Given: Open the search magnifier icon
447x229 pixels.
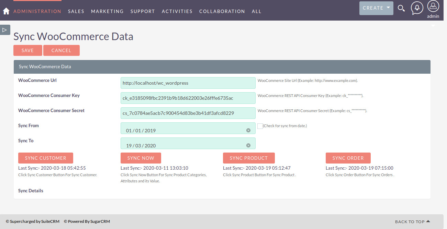Looking at the screenshot, I should 401,8.
